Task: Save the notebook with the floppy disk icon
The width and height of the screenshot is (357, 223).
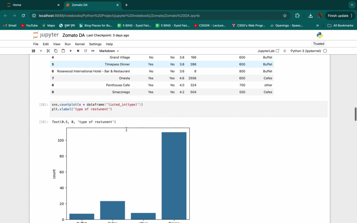Action: 34,51
